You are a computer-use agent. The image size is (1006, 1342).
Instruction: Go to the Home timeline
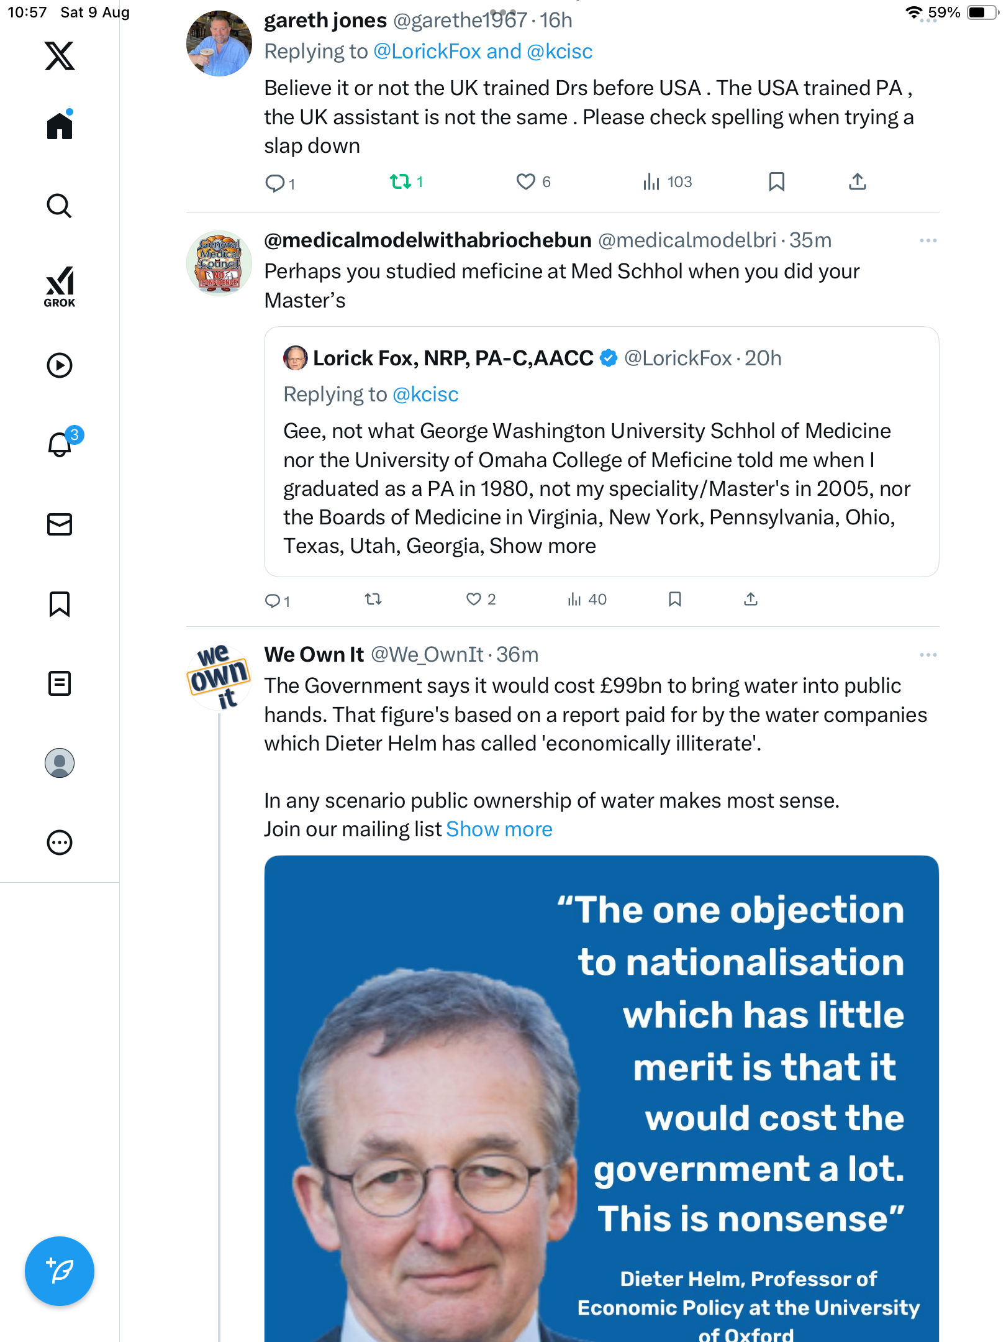[60, 126]
